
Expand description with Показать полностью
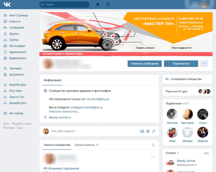pos(64,111)
